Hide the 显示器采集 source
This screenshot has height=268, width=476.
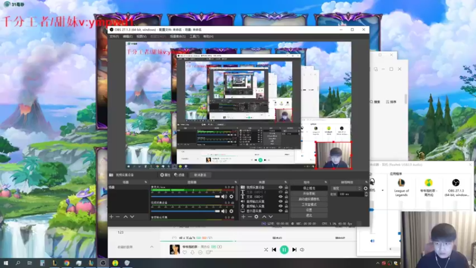coord(280,211)
